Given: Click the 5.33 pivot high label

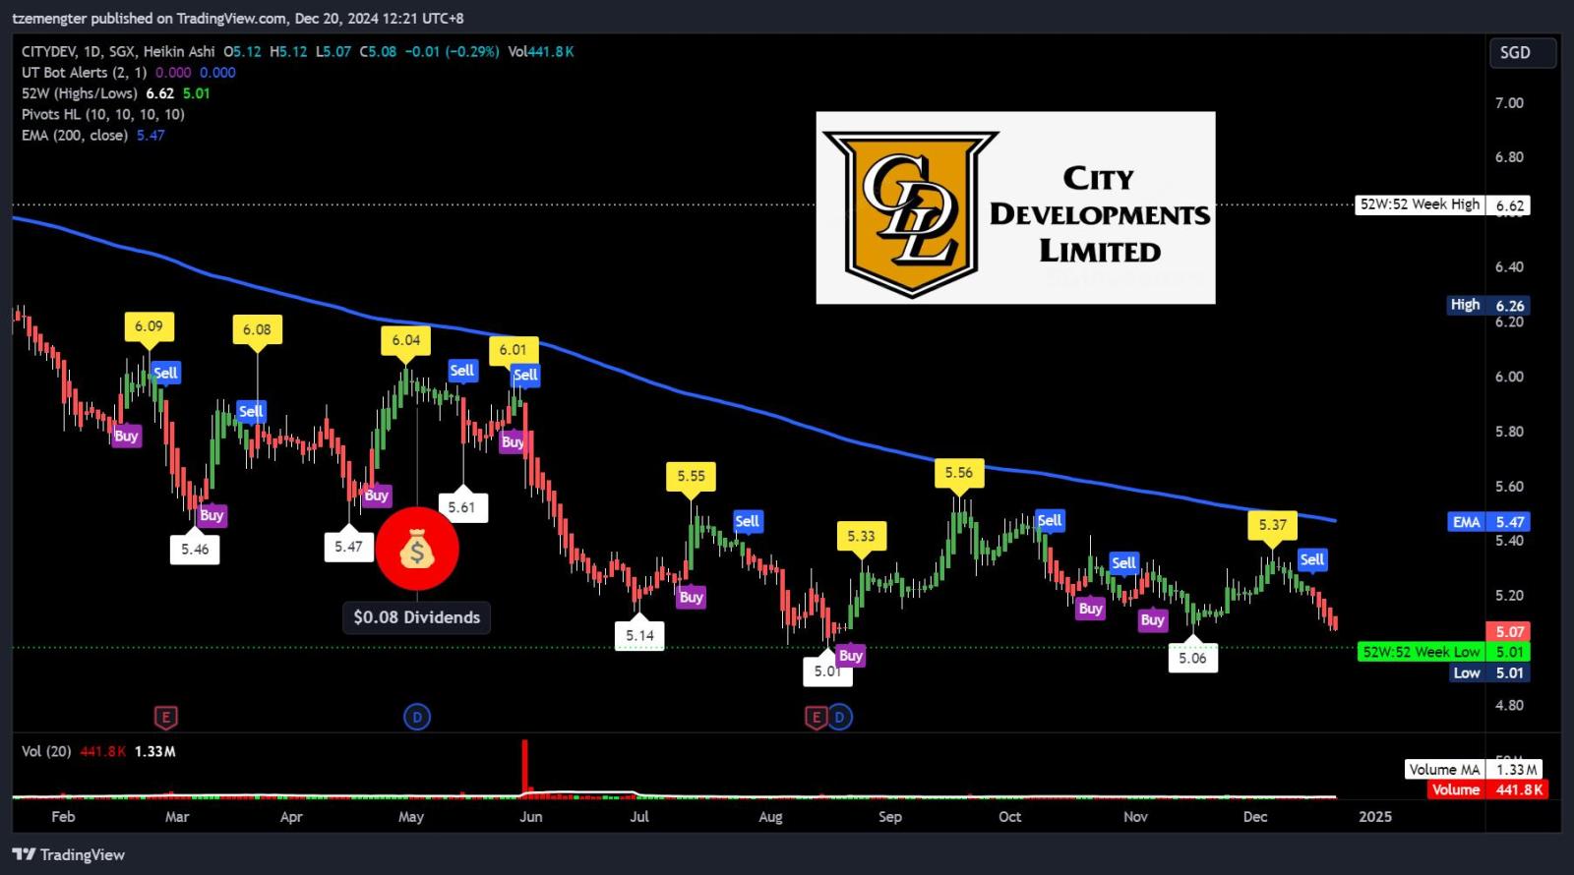Looking at the screenshot, I should click(861, 536).
